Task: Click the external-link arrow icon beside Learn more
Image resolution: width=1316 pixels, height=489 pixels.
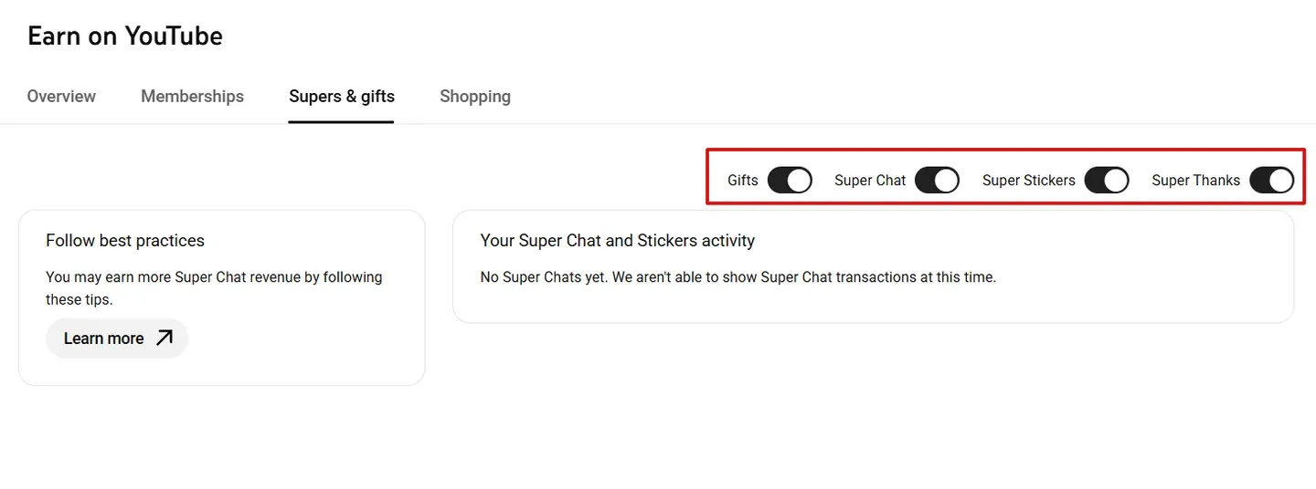Action: 164,338
